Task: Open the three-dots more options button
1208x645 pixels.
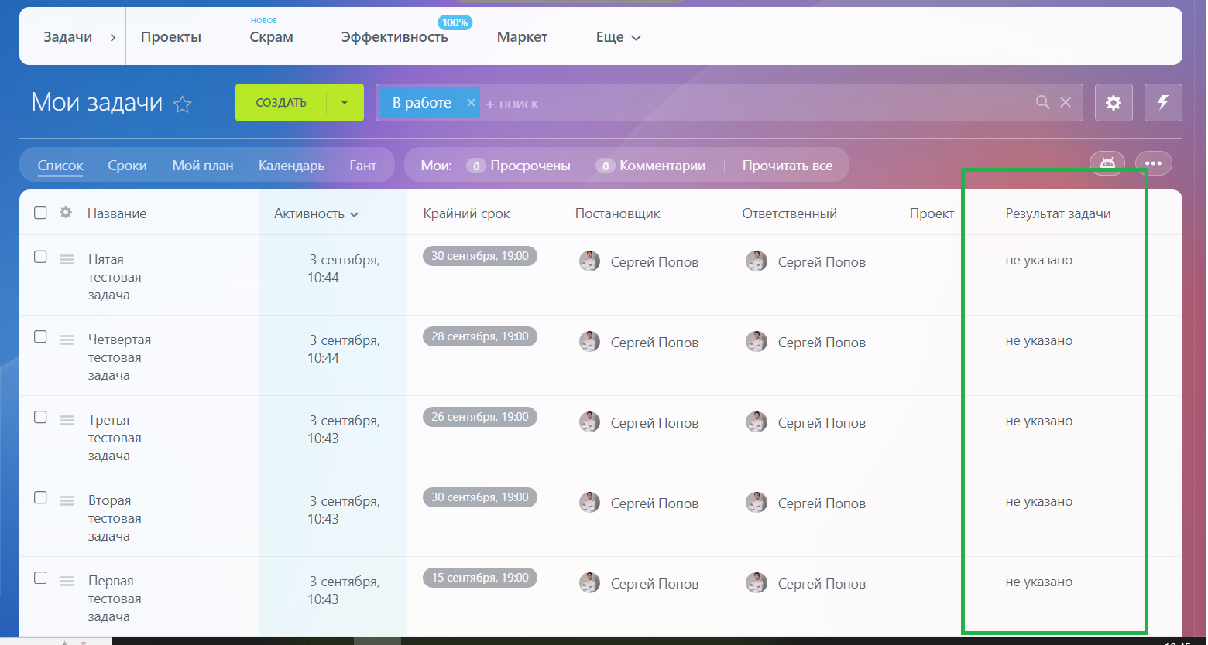Action: click(x=1153, y=163)
